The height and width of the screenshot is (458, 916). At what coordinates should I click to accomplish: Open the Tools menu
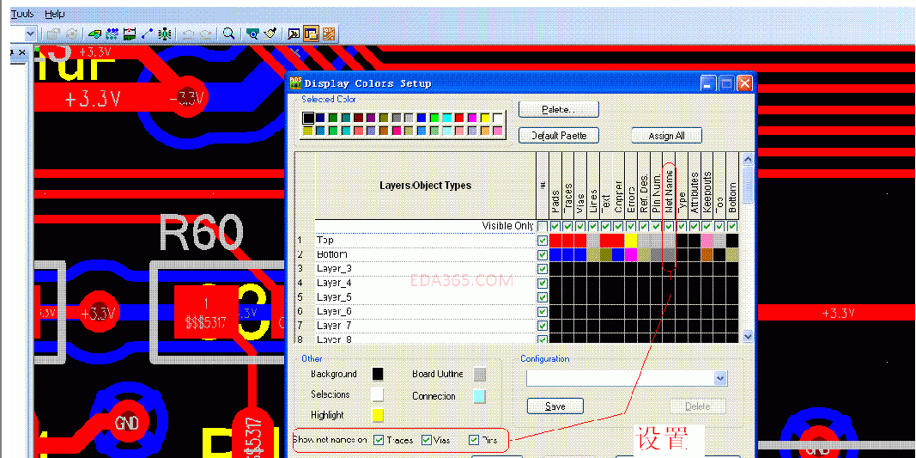(x=23, y=15)
